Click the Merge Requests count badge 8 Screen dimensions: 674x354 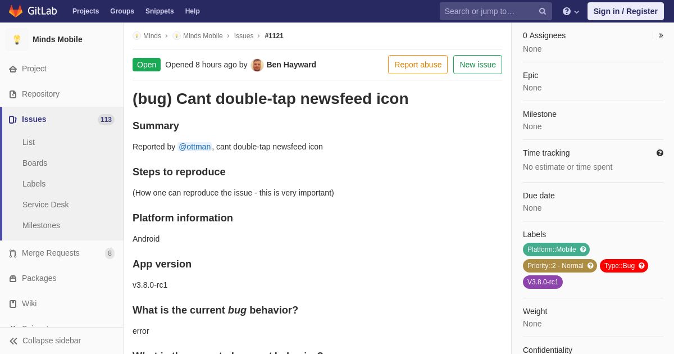point(110,253)
